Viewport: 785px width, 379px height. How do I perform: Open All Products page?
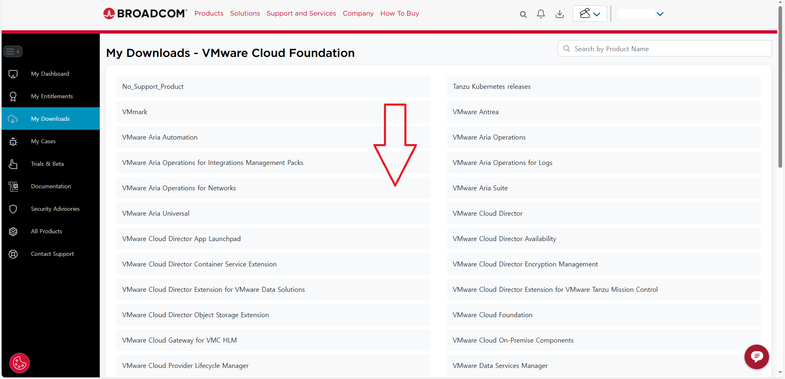point(47,231)
